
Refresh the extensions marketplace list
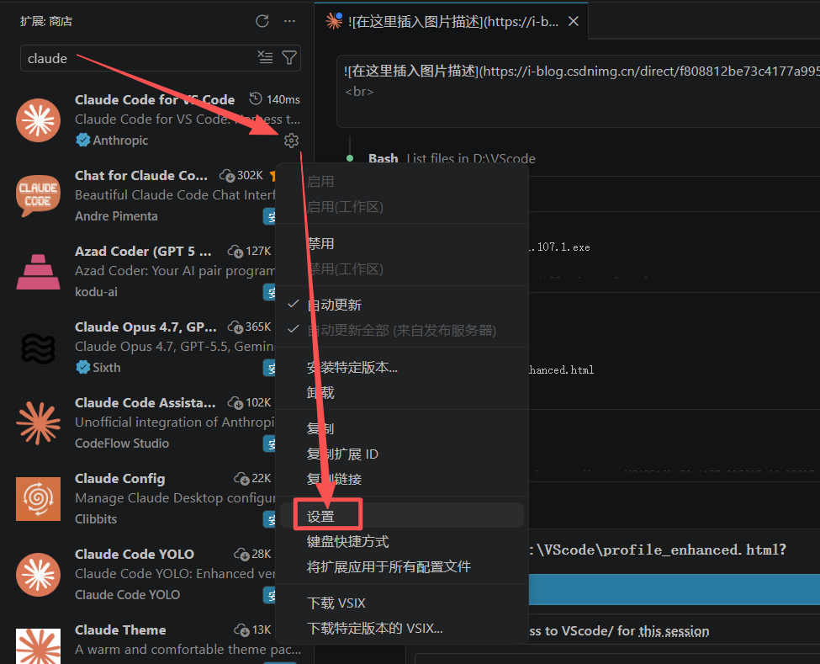tap(262, 21)
